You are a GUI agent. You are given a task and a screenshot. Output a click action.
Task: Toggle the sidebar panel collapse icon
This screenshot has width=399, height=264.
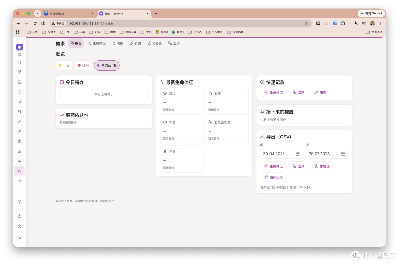click(x=19, y=54)
